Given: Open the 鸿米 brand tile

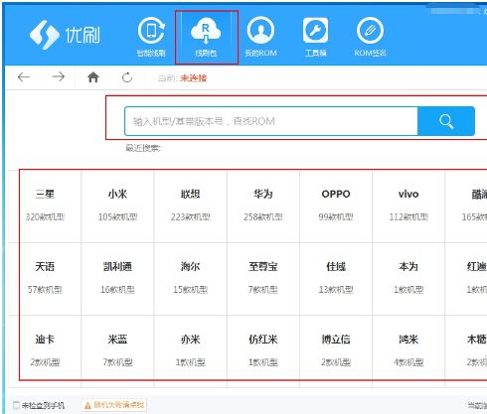Looking at the screenshot, I should coord(408,351).
